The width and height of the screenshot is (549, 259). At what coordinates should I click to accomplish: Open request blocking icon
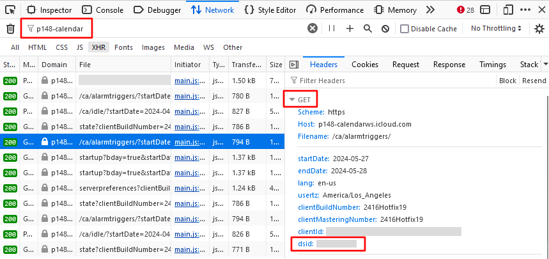385,28
